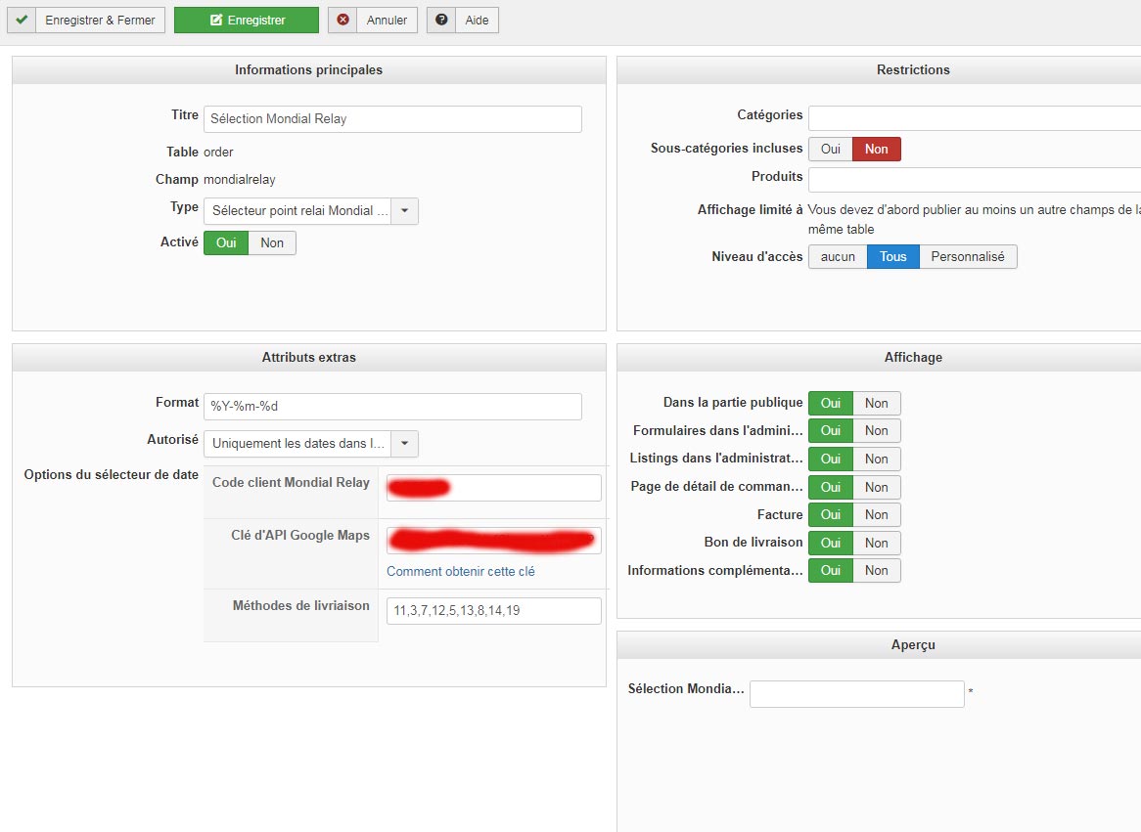Click into the Titre input field
The height and width of the screenshot is (832, 1141).
392,118
